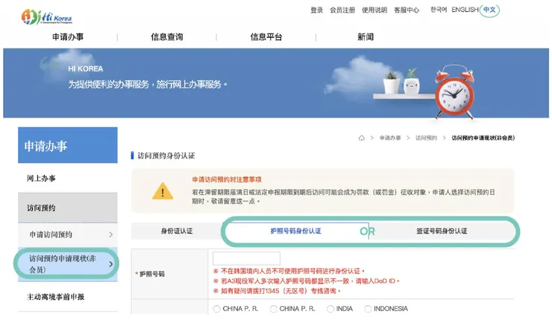Open 新闻 navigation menu

point(366,37)
